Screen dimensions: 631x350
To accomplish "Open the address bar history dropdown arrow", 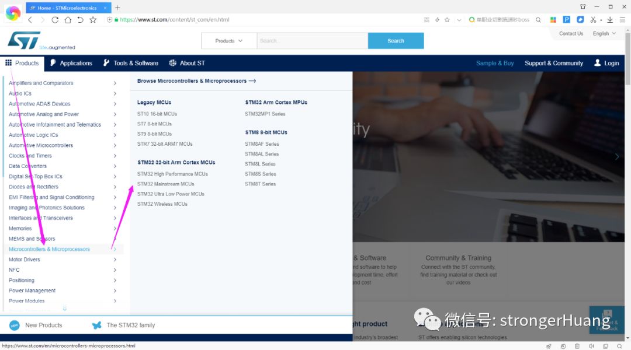I will [459, 20].
